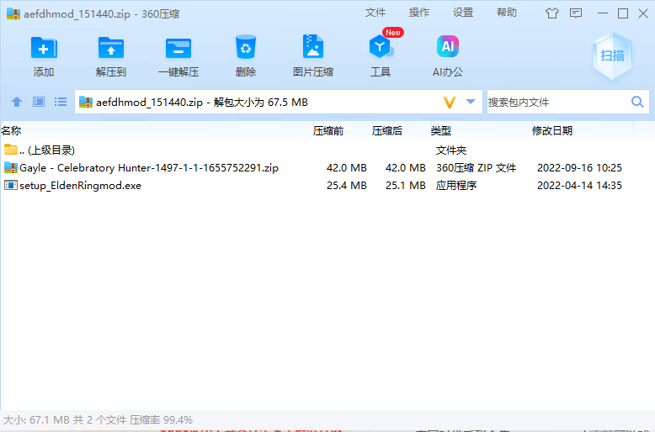
Task: Click the 解压到 (Extract to) icon
Action: [110, 48]
